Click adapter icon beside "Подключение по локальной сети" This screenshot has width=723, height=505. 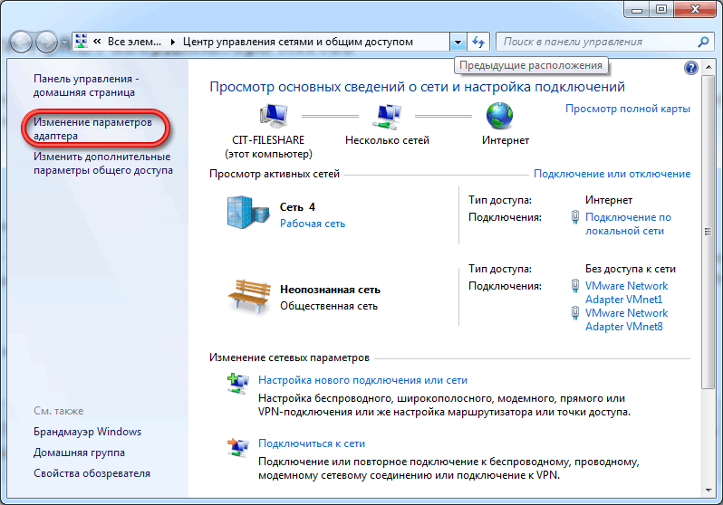[x=575, y=217]
